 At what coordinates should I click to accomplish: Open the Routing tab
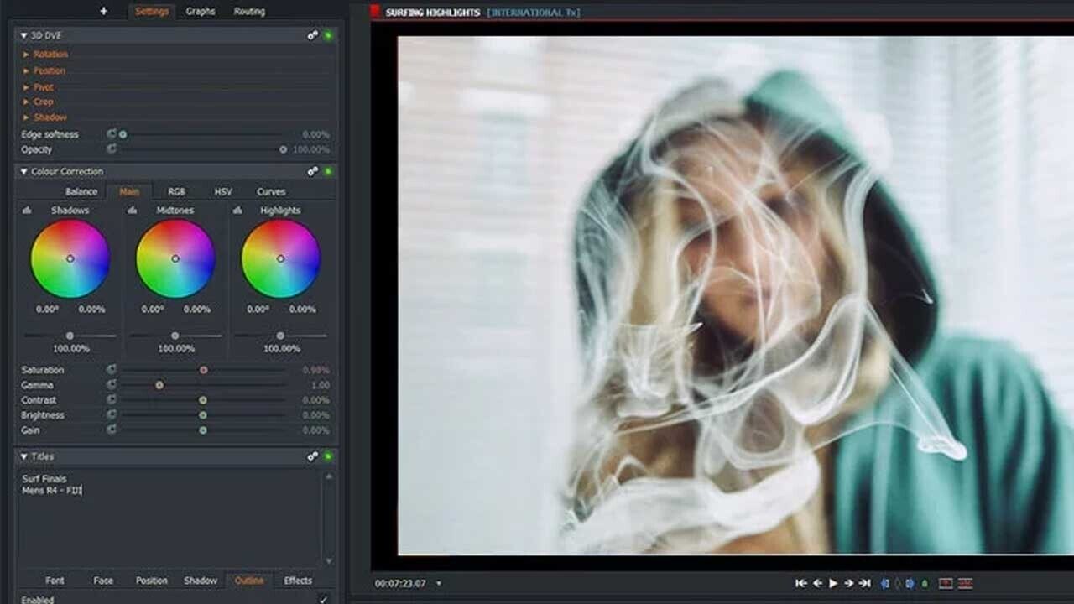click(x=248, y=11)
